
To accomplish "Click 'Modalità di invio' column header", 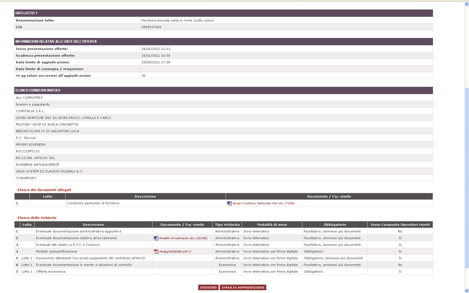I will tap(272, 225).
